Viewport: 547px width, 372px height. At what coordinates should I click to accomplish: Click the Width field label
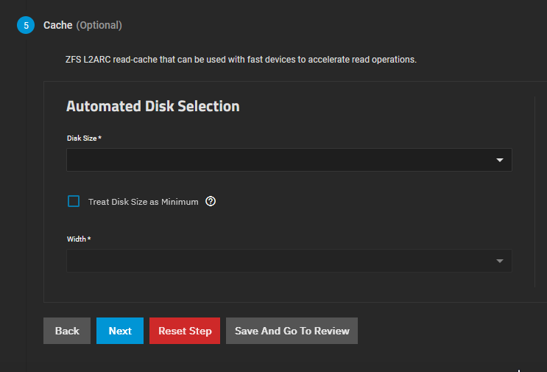coord(78,239)
